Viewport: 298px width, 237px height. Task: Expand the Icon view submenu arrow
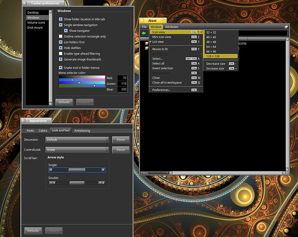(x=201, y=32)
